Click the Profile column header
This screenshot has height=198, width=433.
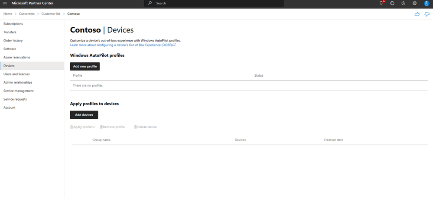click(77, 75)
